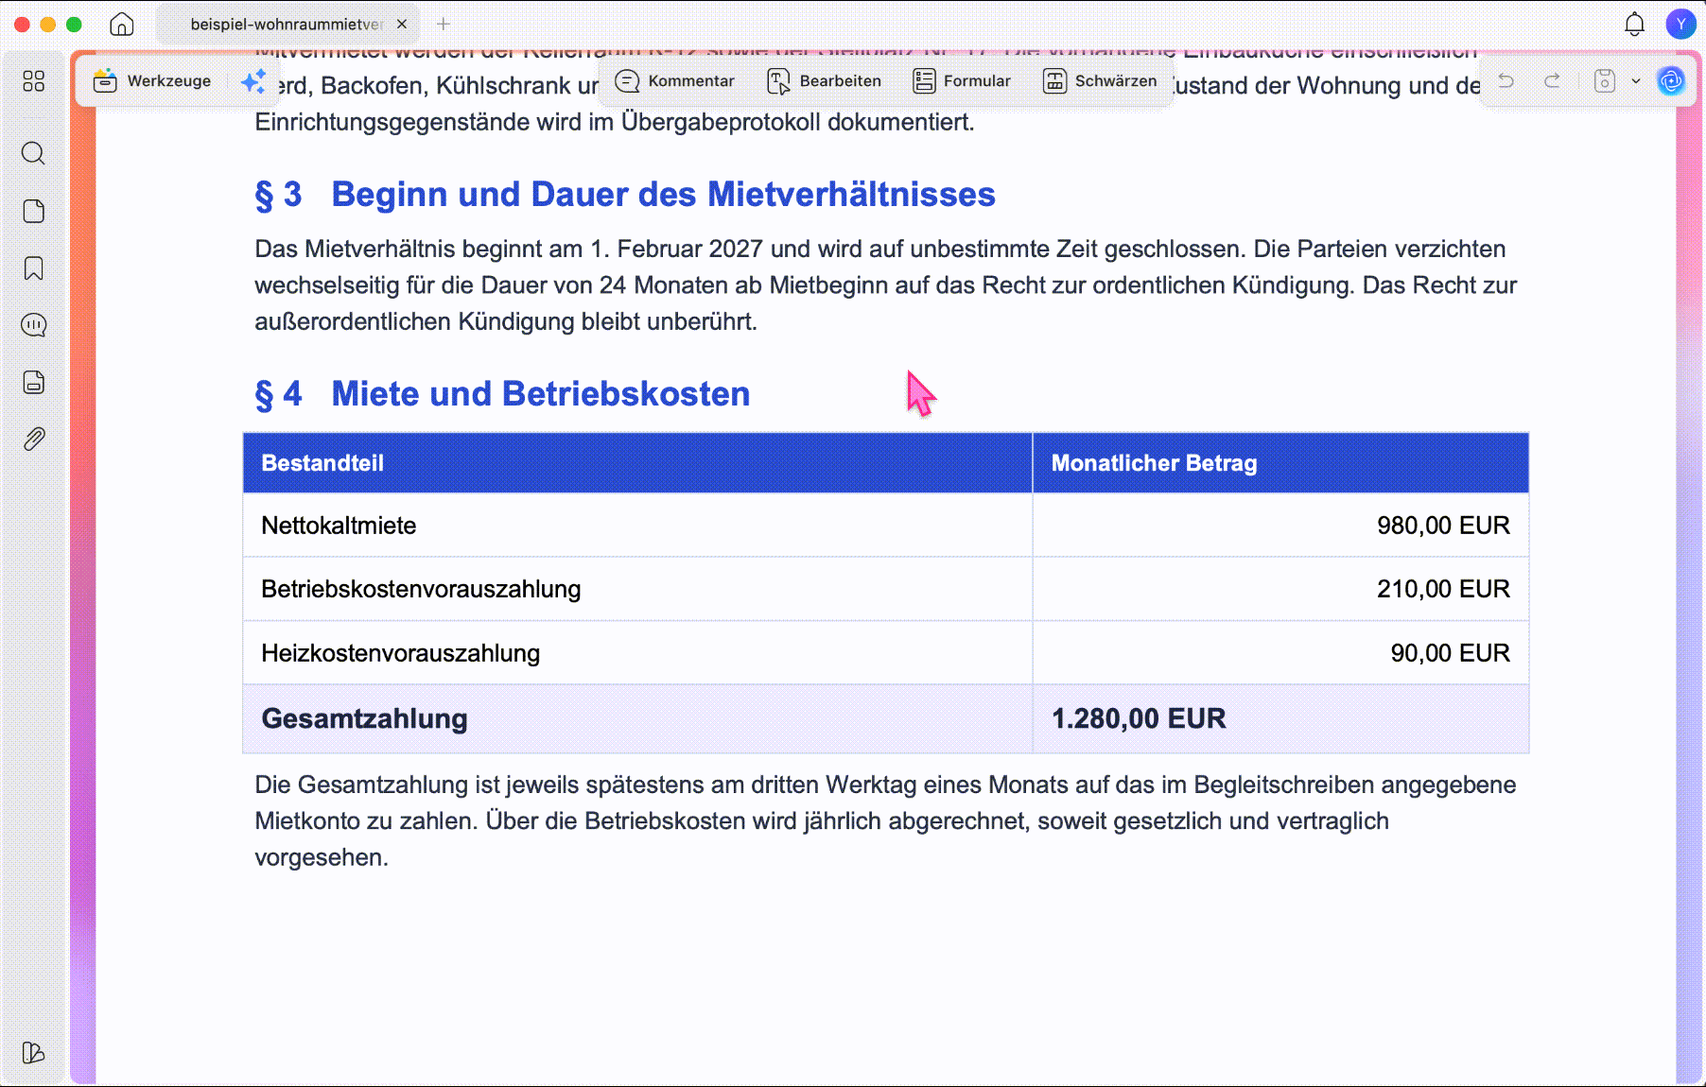Open the notifications bell
The height and width of the screenshot is (1087, 1706).
(x=1634, y=25)
